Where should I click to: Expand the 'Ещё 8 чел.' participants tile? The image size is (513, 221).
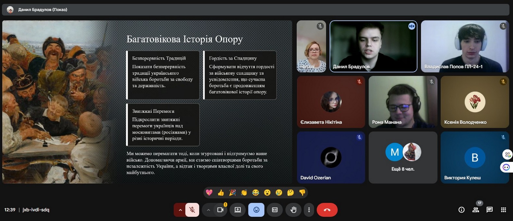(403, 157)
